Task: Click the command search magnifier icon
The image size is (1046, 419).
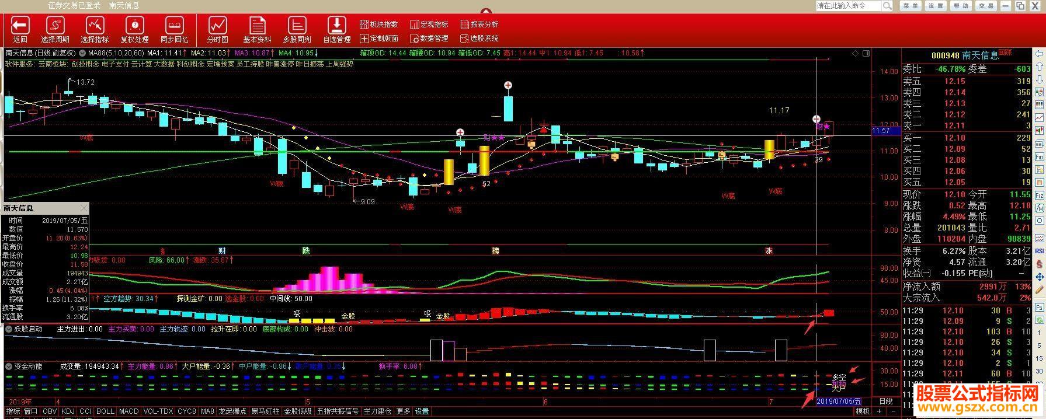Action: click(x=887, y=6)
